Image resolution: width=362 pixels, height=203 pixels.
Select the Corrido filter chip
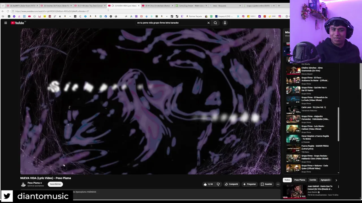coord(313,180)
